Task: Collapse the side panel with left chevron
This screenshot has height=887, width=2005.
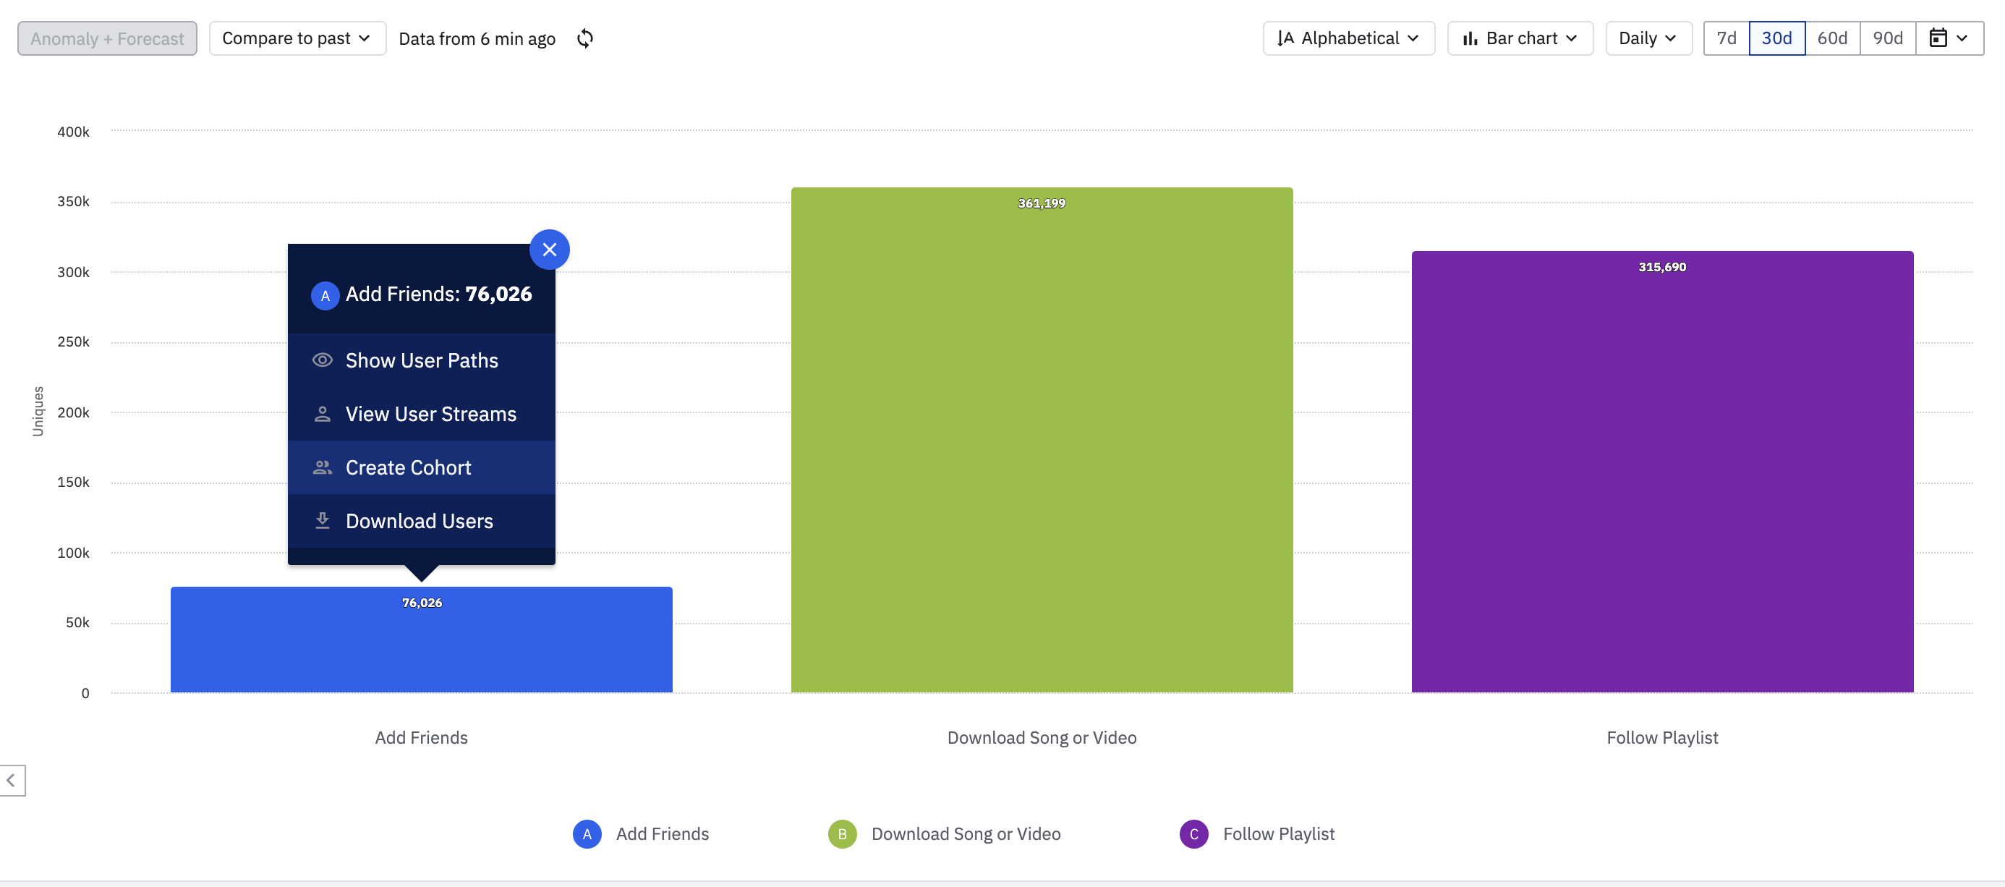Action: [12, 779]
